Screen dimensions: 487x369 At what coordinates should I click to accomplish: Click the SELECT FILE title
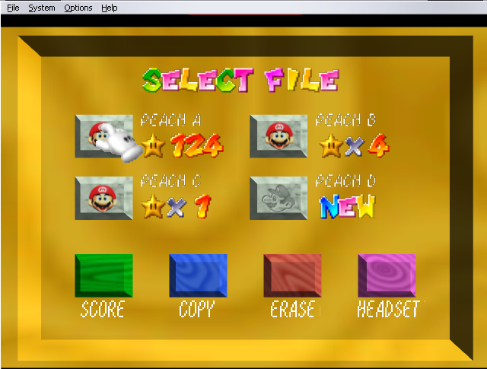240,81
